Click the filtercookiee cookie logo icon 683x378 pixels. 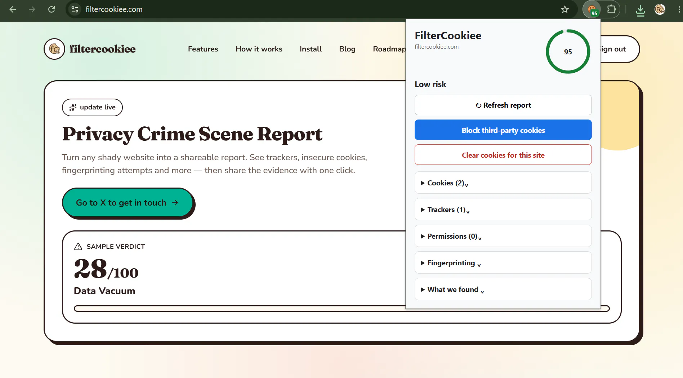click(x=54, y=49)
